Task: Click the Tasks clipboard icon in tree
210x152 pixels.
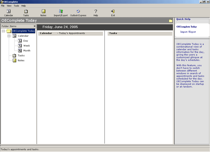Action: (14, 56)
